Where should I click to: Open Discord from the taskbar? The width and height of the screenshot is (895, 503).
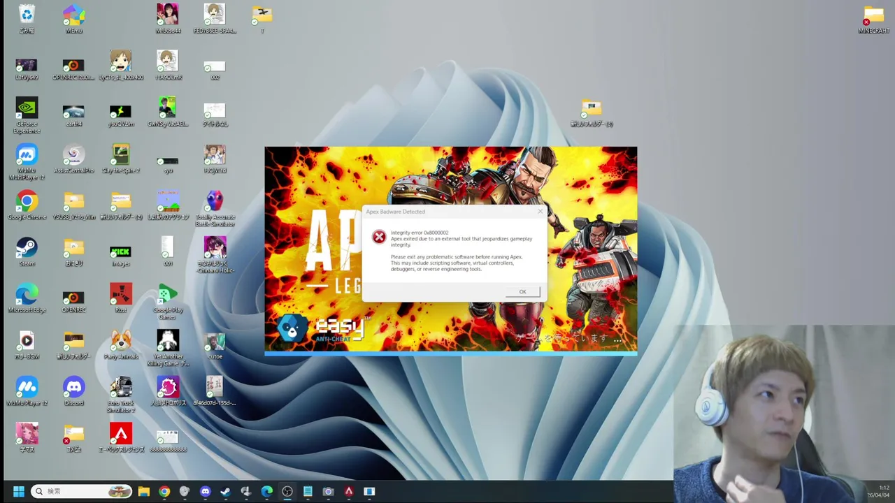(x=205, y=491)
